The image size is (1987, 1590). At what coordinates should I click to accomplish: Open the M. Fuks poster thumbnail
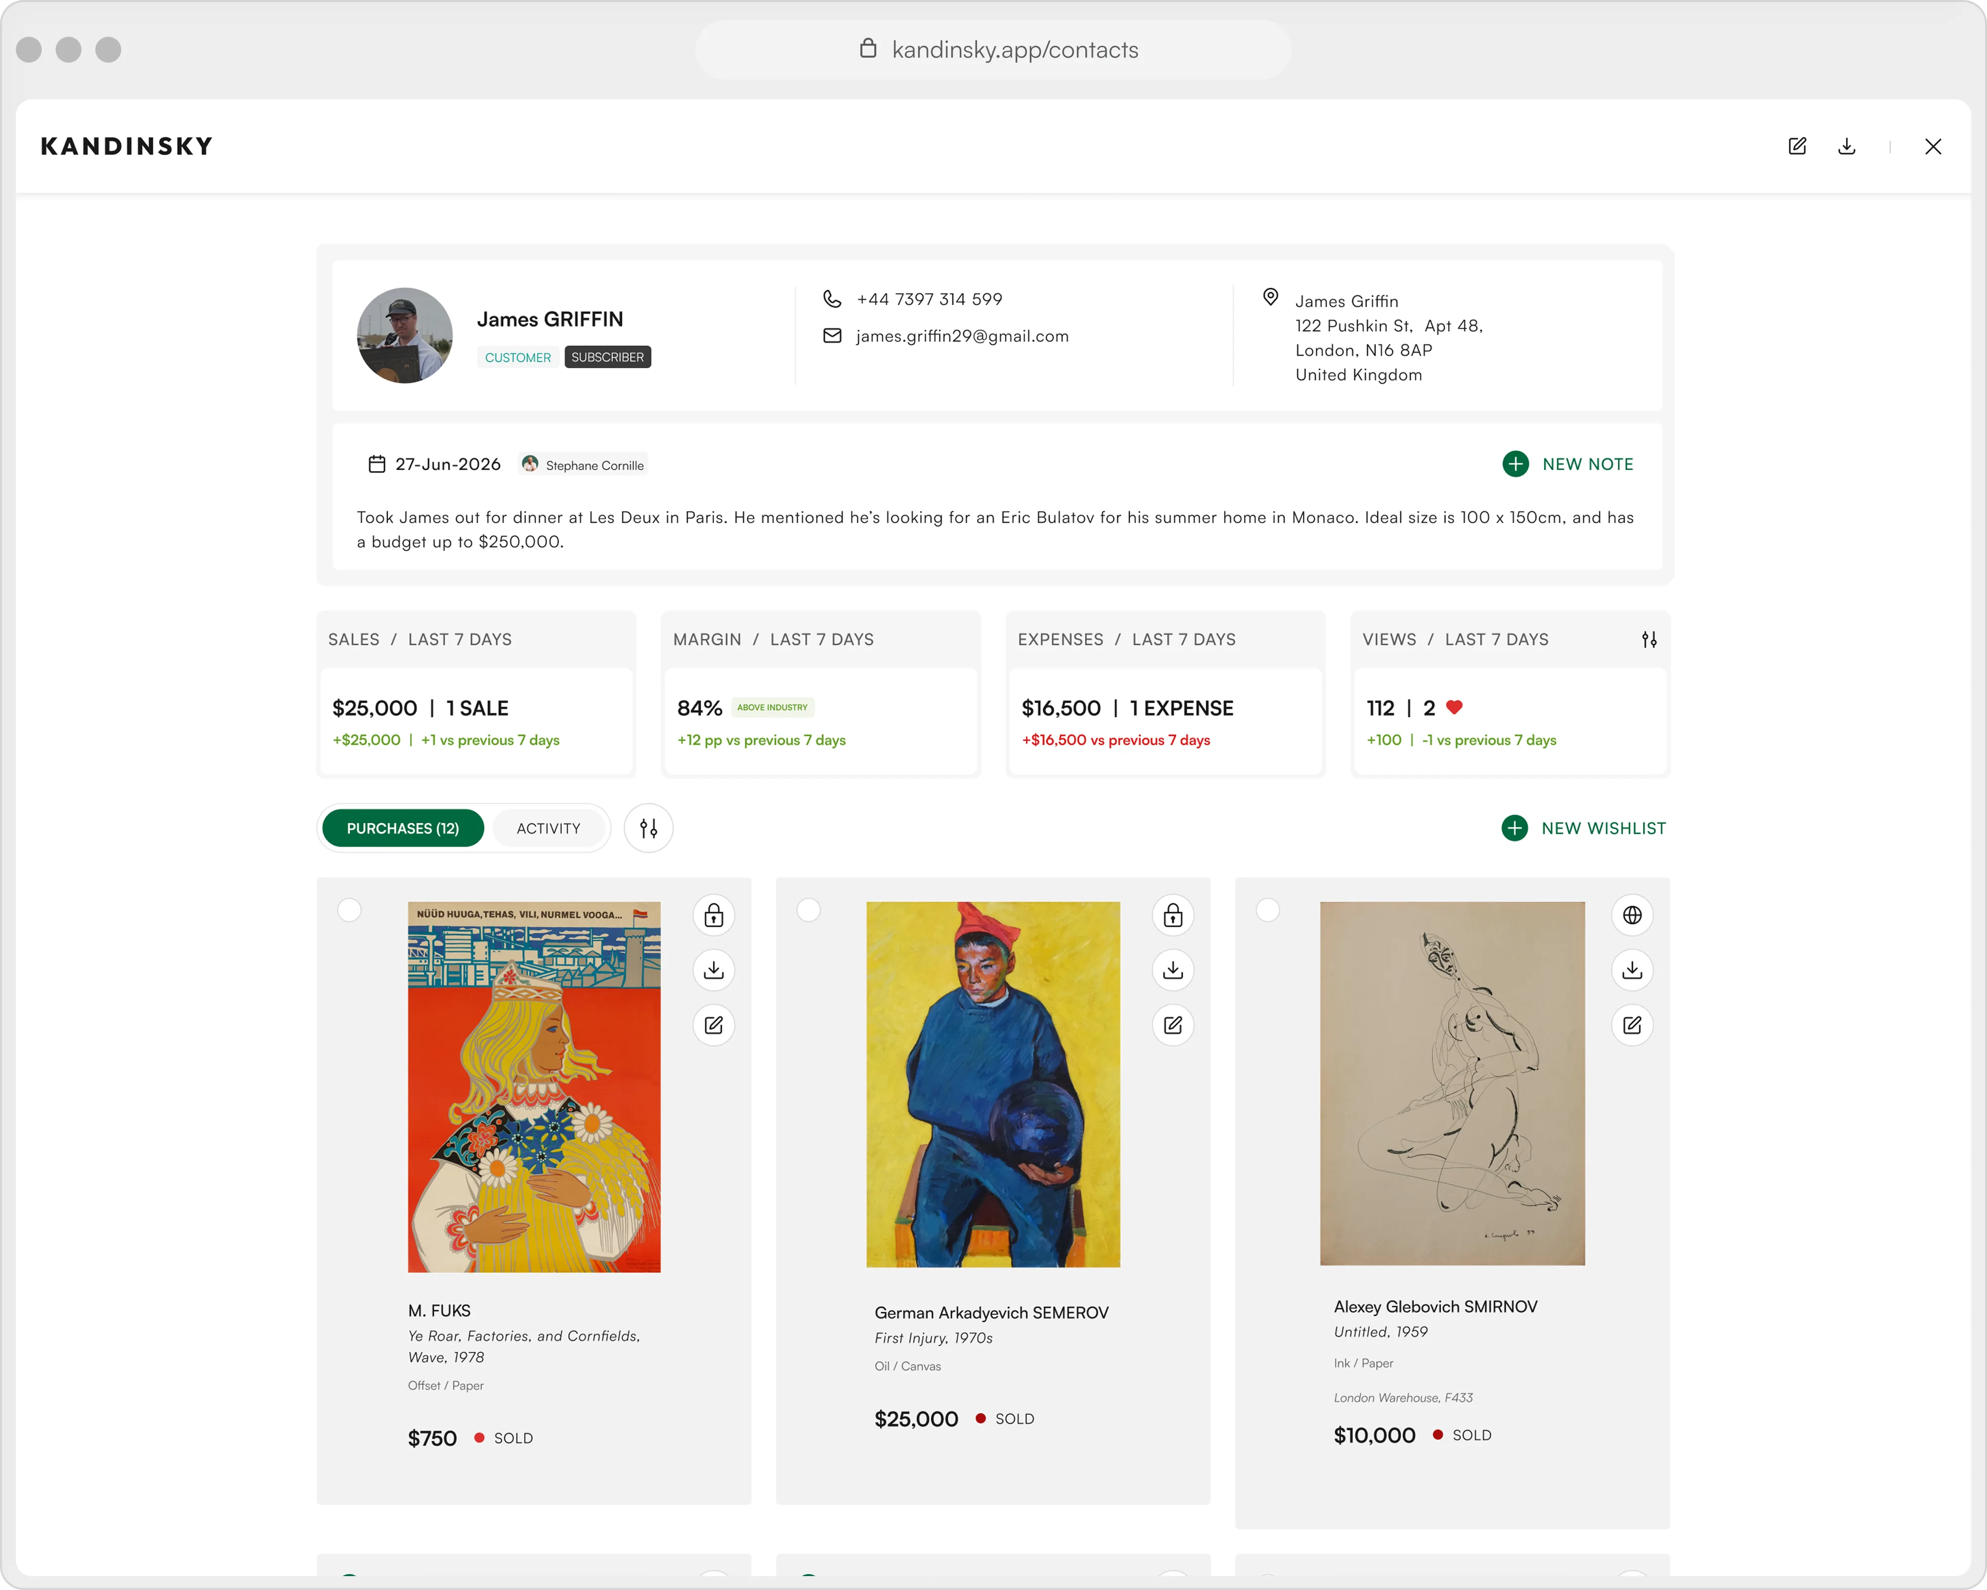point(535,1087)
